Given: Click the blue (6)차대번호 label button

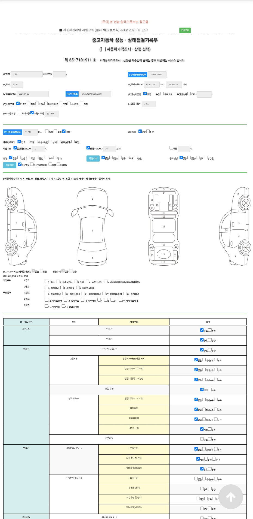Looking at the screenshot, I should click(72, 94).
